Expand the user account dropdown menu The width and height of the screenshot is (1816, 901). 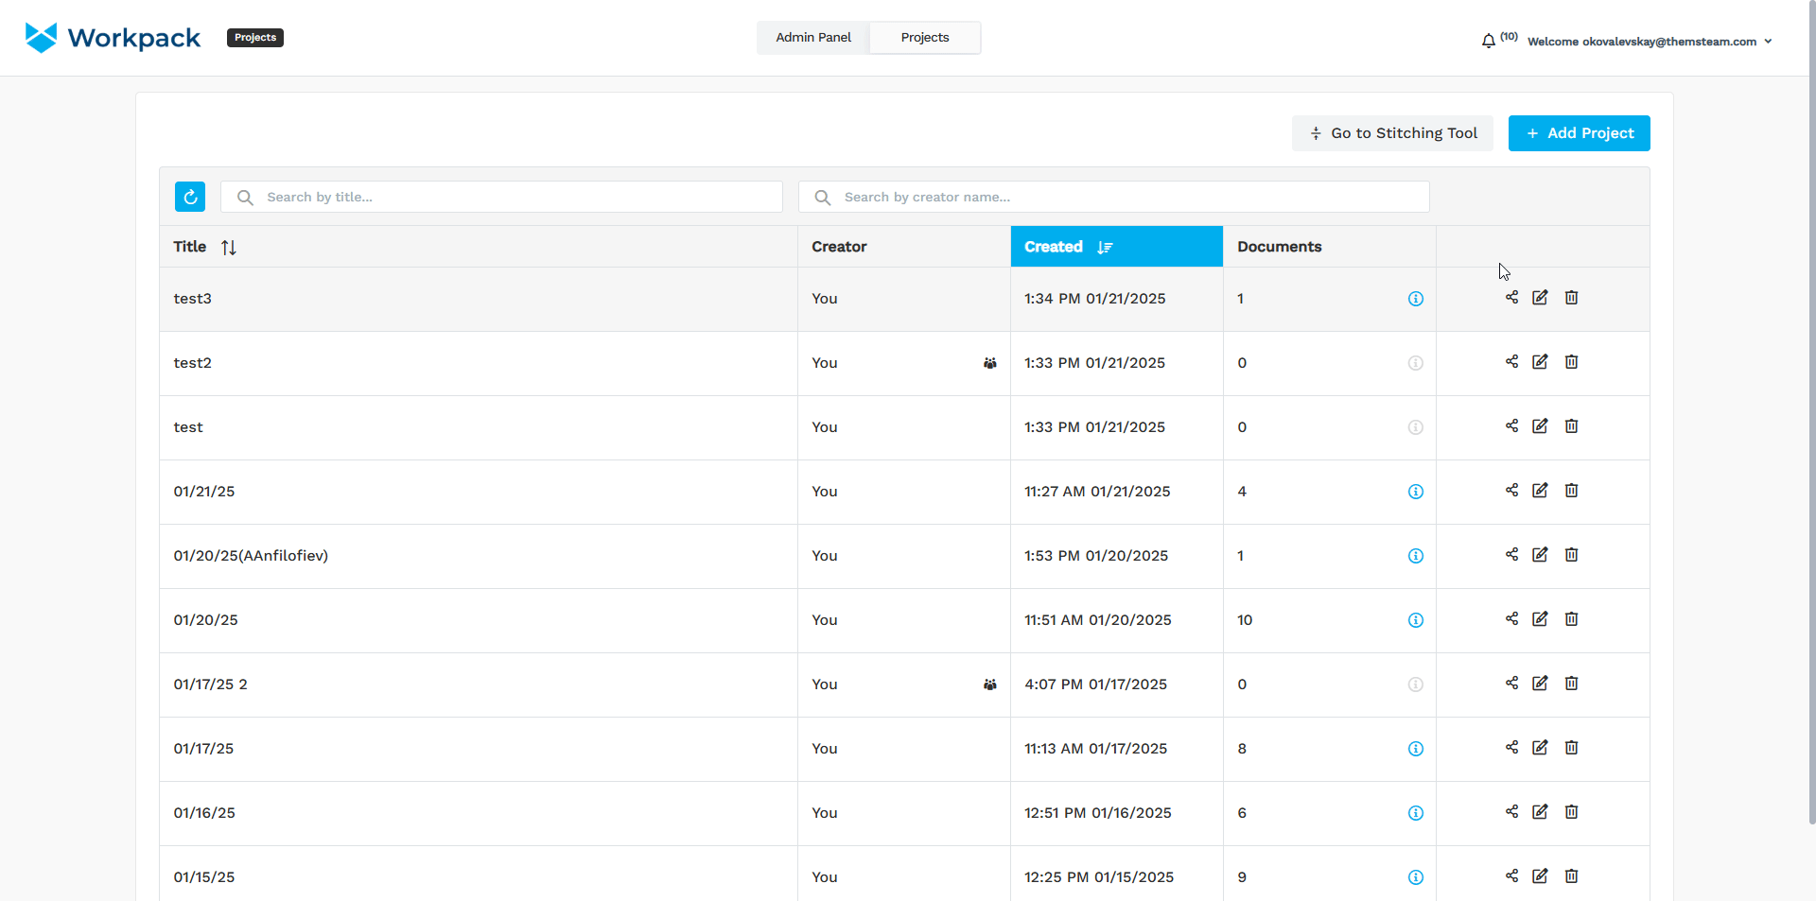click(1767, 42)
